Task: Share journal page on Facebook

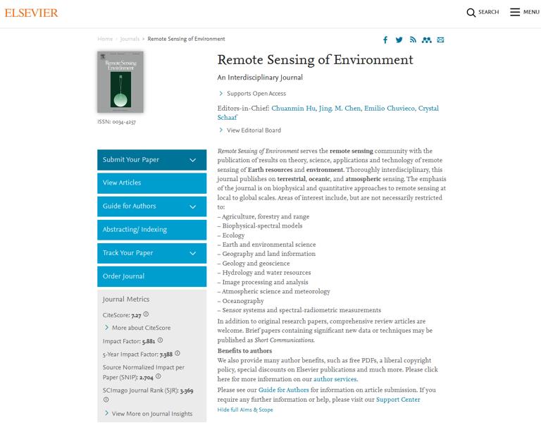Action: (385, 40)
